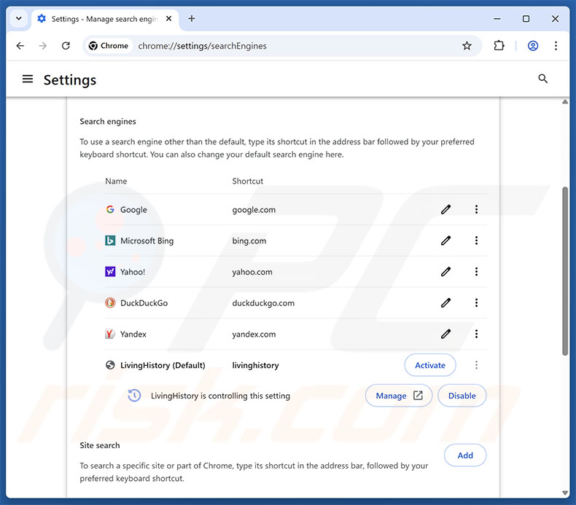Open the Chrome profile icon
Screen dimensions: 576x505
point(533,46)
